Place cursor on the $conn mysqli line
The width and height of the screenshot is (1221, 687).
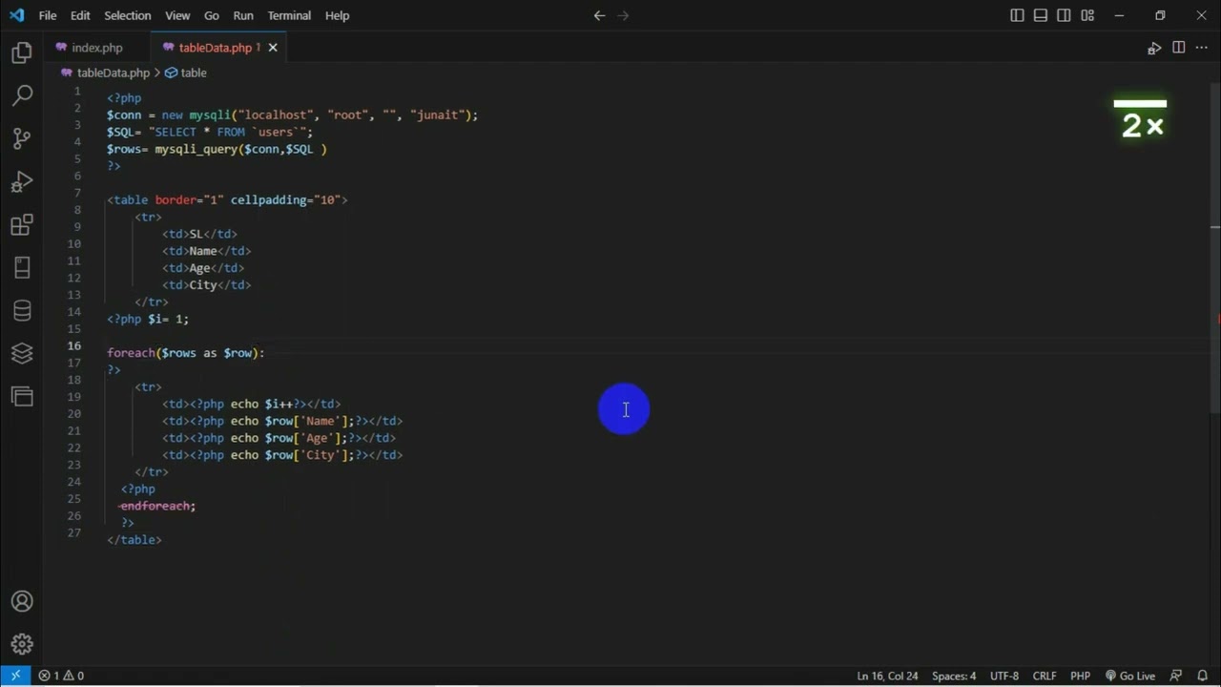292,114
